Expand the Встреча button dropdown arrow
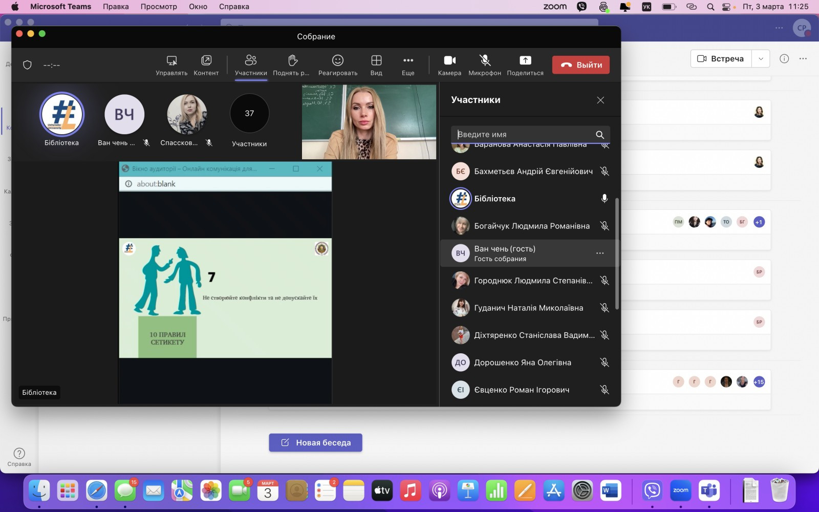The width and height of the screenshot is (819, 512). click(761, 59)
